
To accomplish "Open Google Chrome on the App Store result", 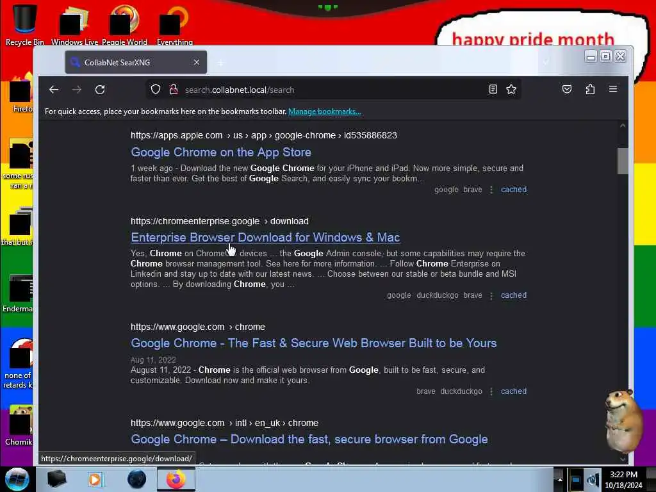I will pos(221,152).
